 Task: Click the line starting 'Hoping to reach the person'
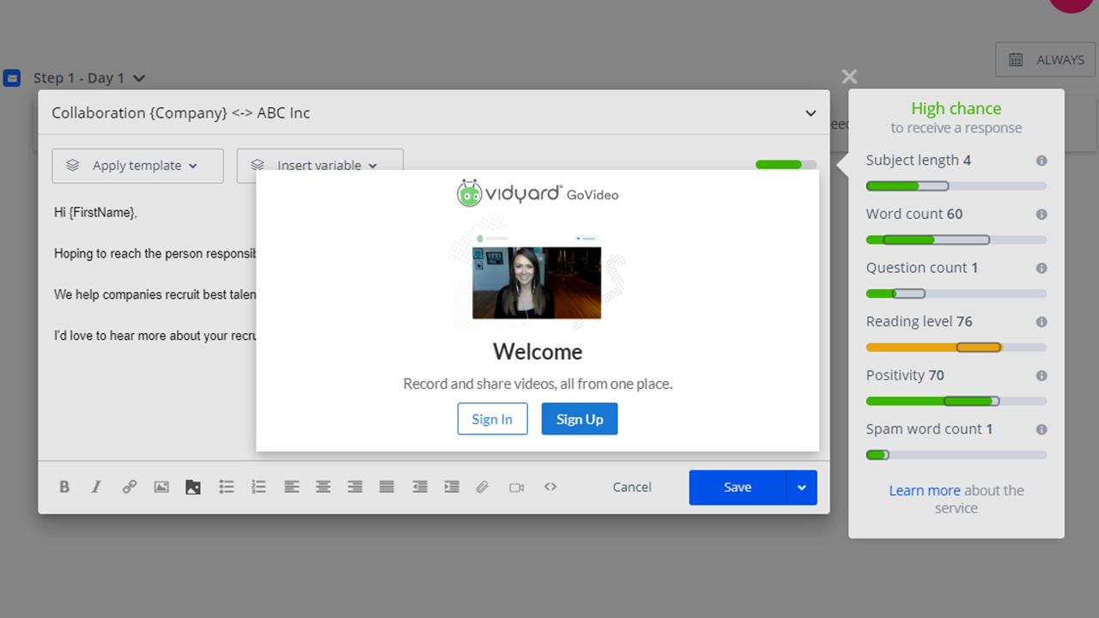(155, 253)
